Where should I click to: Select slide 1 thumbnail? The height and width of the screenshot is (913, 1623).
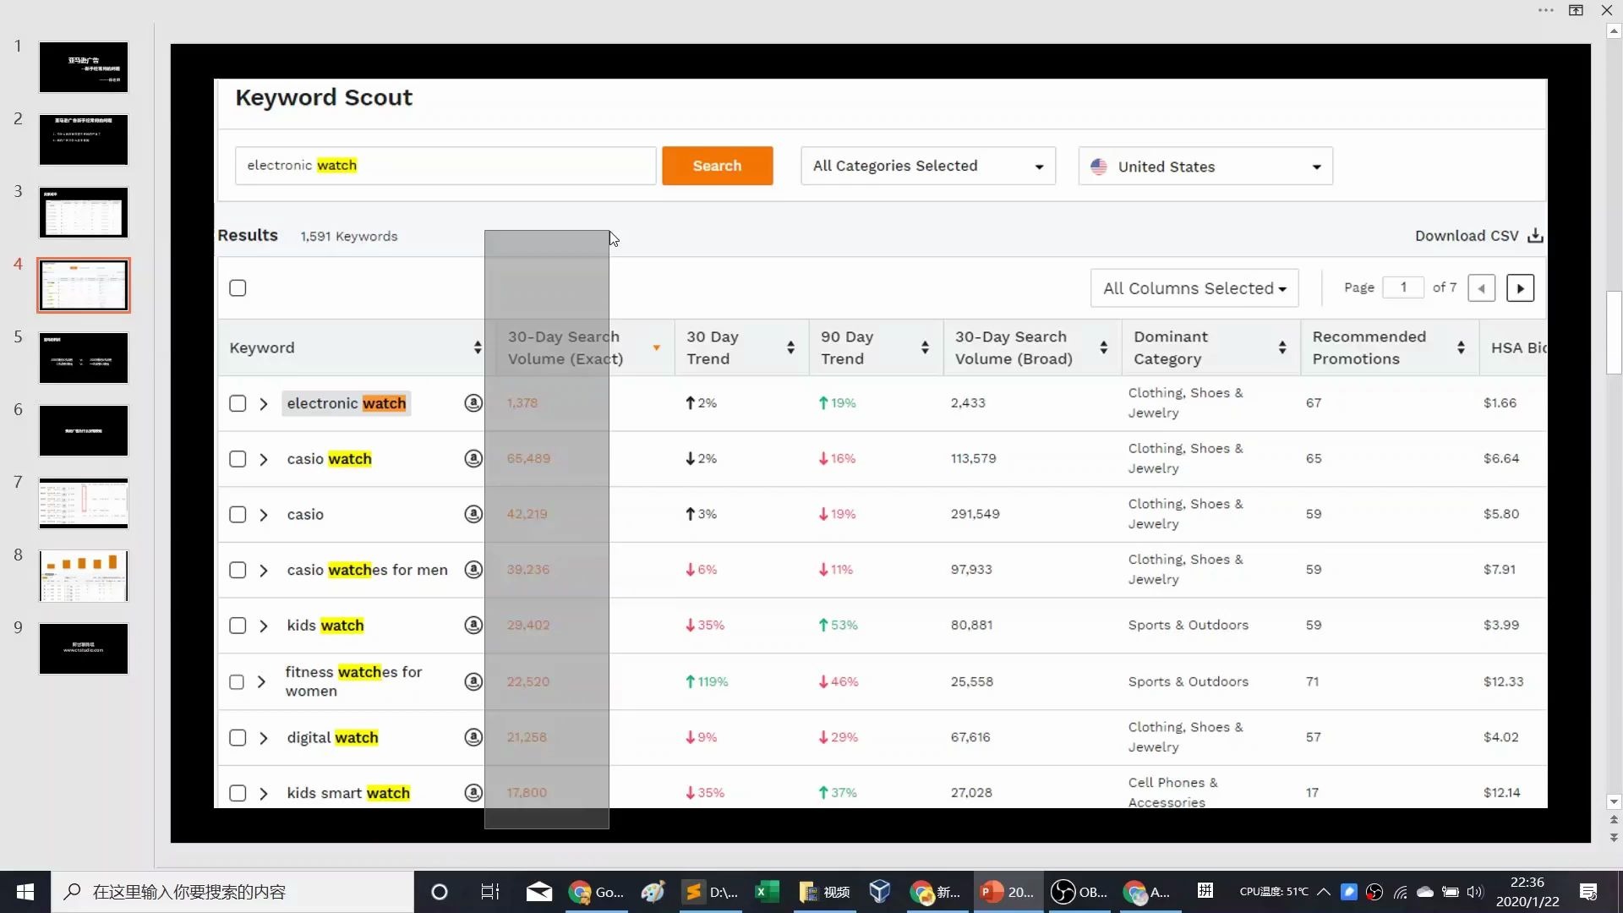(x=83, y=67)
